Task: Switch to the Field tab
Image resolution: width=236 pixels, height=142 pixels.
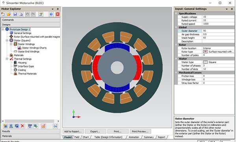Action: (77, 137)
